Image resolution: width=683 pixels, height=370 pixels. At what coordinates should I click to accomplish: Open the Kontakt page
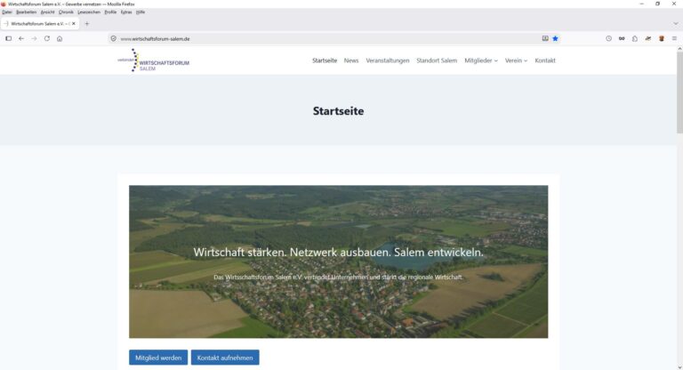coord(545,60)
